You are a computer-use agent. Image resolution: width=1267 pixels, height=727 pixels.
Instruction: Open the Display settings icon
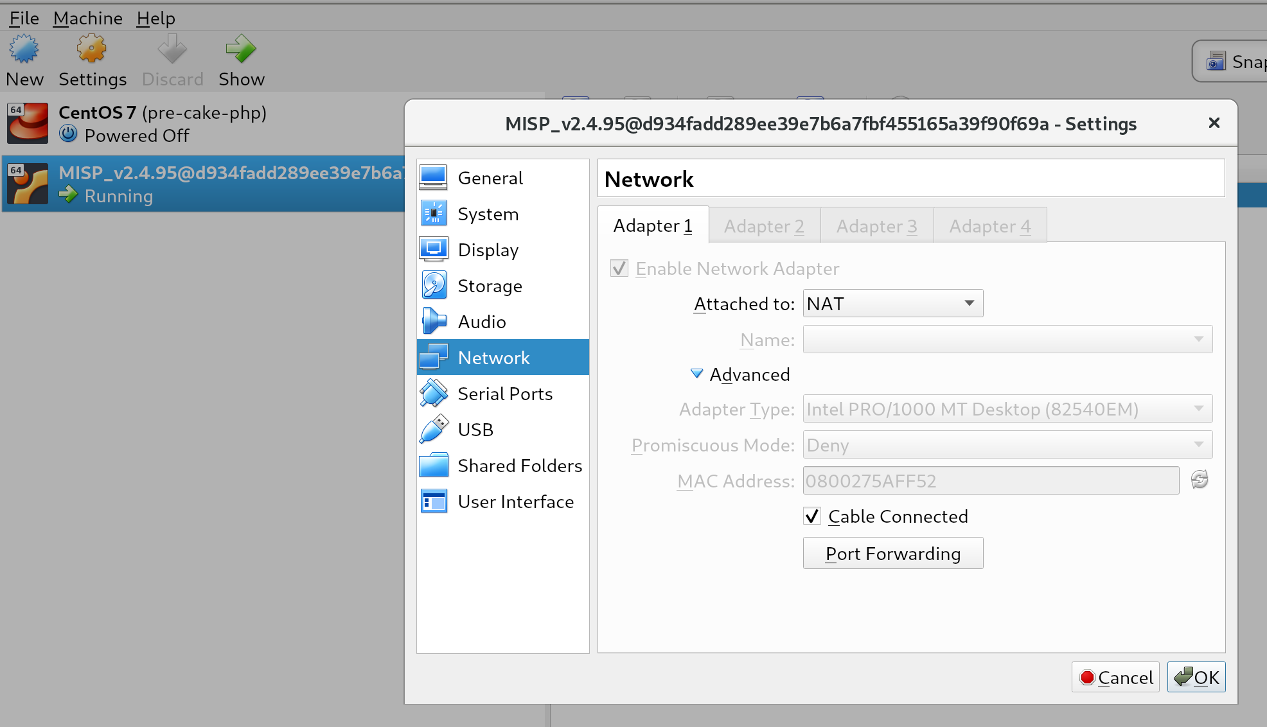[x=434, y=249]
